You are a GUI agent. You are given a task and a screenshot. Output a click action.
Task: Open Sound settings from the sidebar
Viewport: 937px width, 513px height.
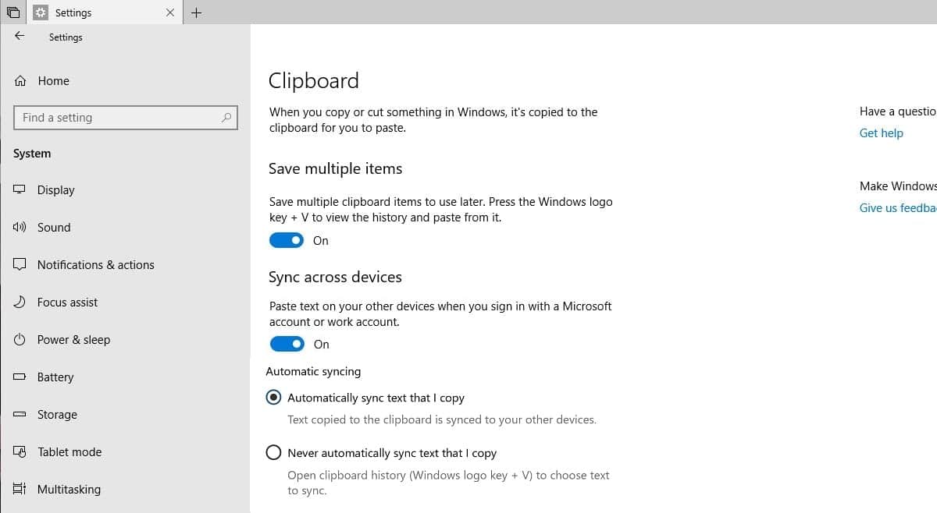(20, 227)
